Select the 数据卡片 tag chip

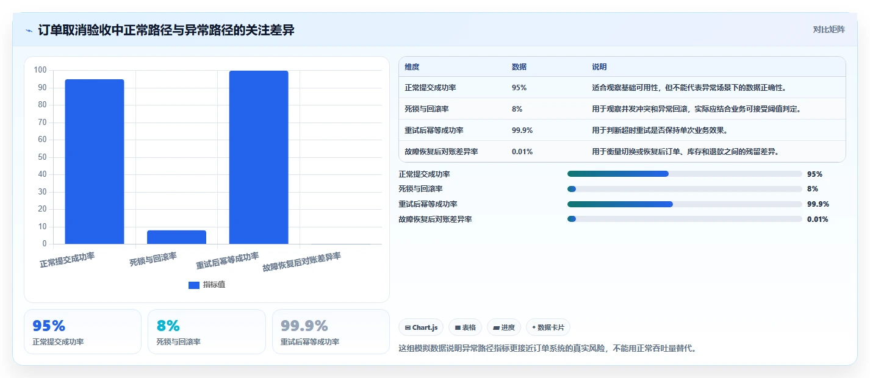(548, 327)
